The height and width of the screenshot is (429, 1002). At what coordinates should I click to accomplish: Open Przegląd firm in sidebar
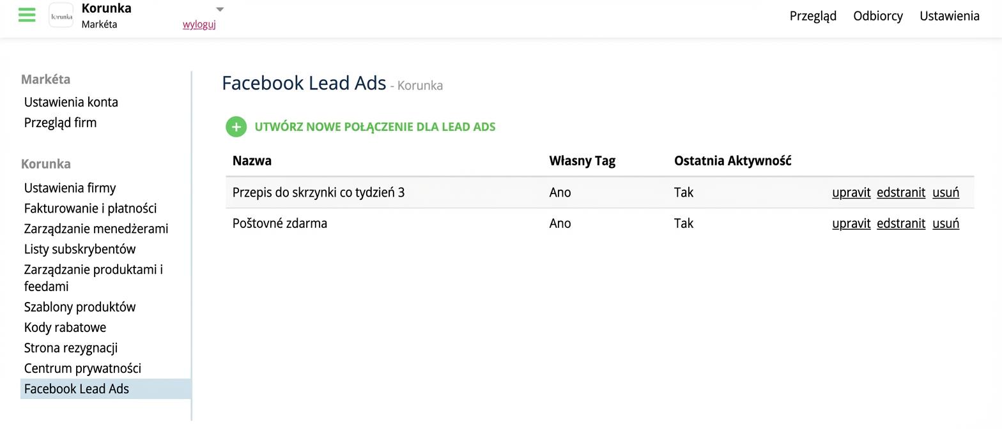point(60,123)
